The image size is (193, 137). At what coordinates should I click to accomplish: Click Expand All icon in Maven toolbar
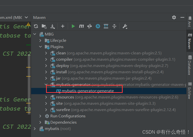(106, 26)
